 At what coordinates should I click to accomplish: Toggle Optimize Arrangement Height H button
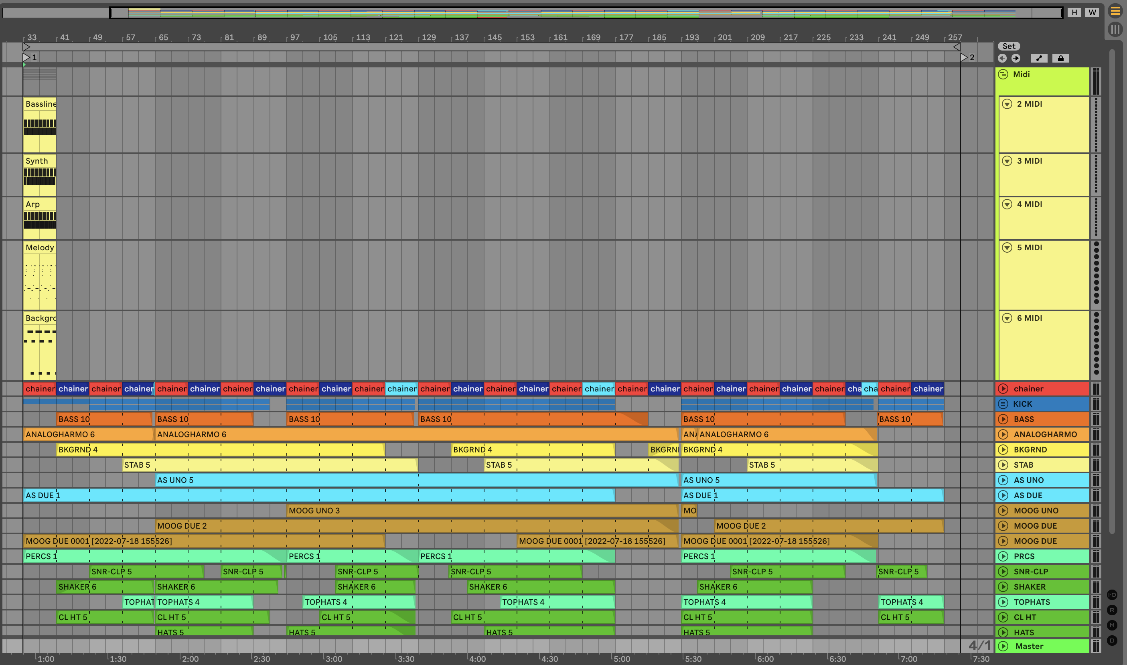pyautogui.click(x=1074, y=12)
